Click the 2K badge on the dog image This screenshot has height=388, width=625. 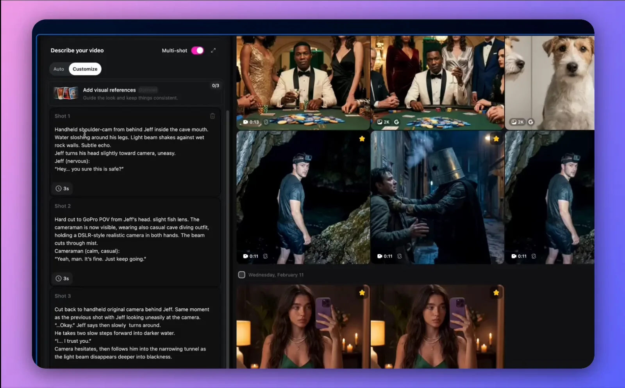(517, 122)
